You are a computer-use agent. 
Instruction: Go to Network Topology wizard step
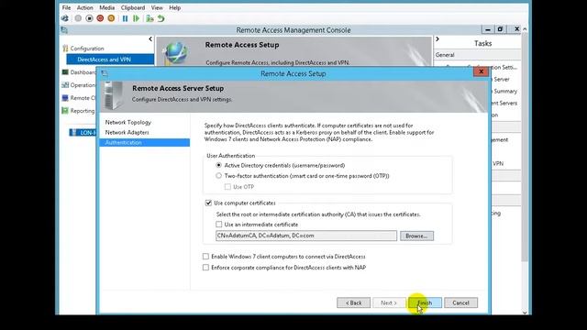pyautogui.click(x=128, y=122)
